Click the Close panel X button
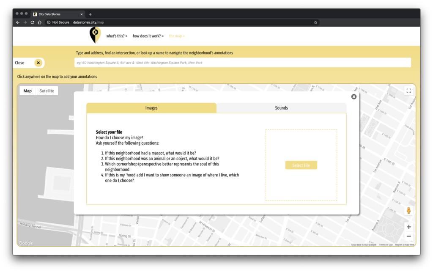 coord(38,63)
